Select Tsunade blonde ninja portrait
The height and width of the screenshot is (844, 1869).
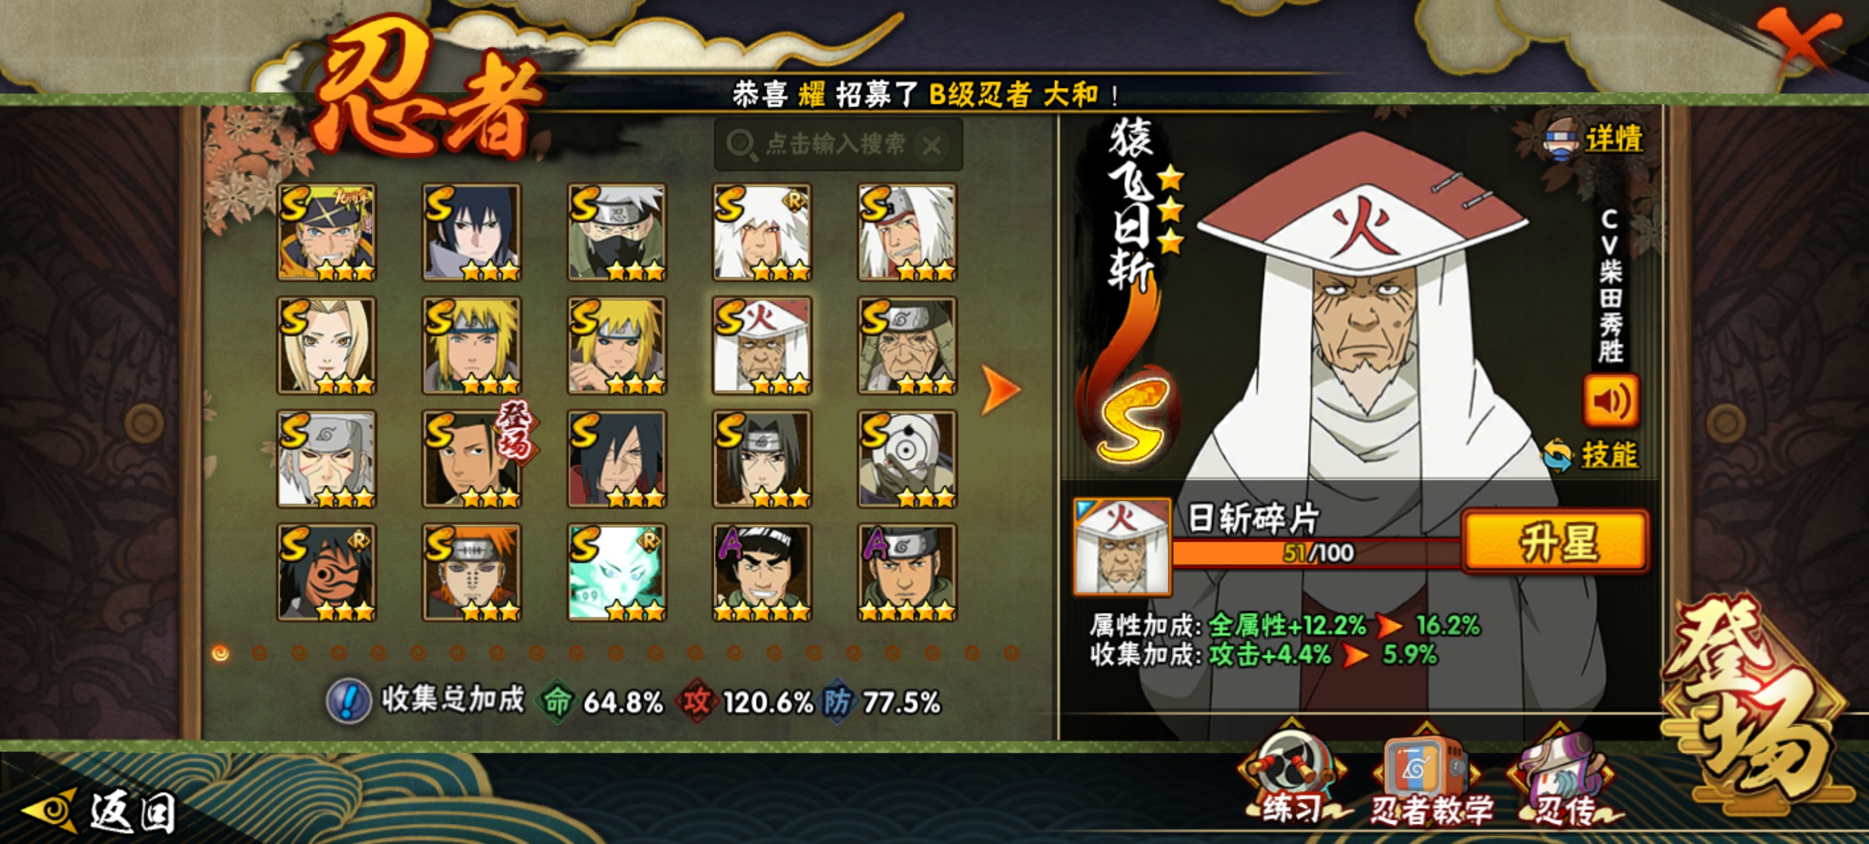[327, 345]
